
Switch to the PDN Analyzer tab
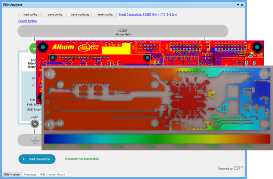(x=12, y=175)
